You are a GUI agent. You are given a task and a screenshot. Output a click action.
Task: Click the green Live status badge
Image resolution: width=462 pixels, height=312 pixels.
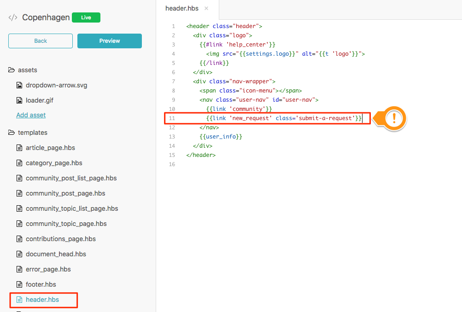[x=86, y=18]
